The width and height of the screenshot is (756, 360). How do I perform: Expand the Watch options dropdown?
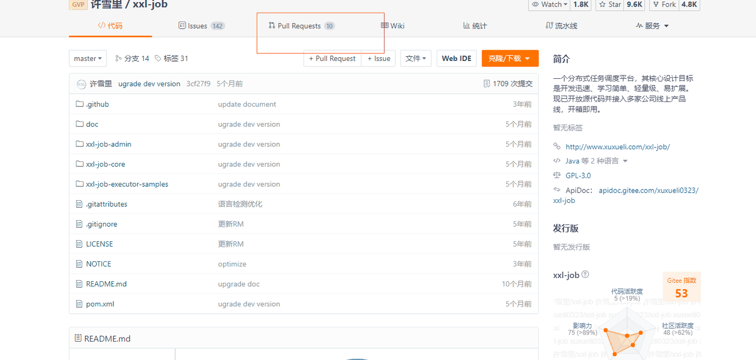point(550,4)
